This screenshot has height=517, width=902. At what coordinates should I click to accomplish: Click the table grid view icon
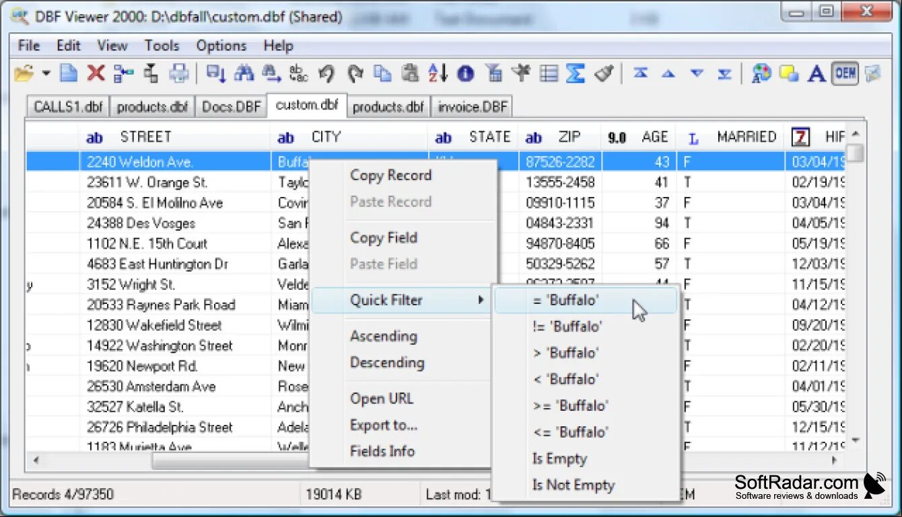(x=549, y=73)
